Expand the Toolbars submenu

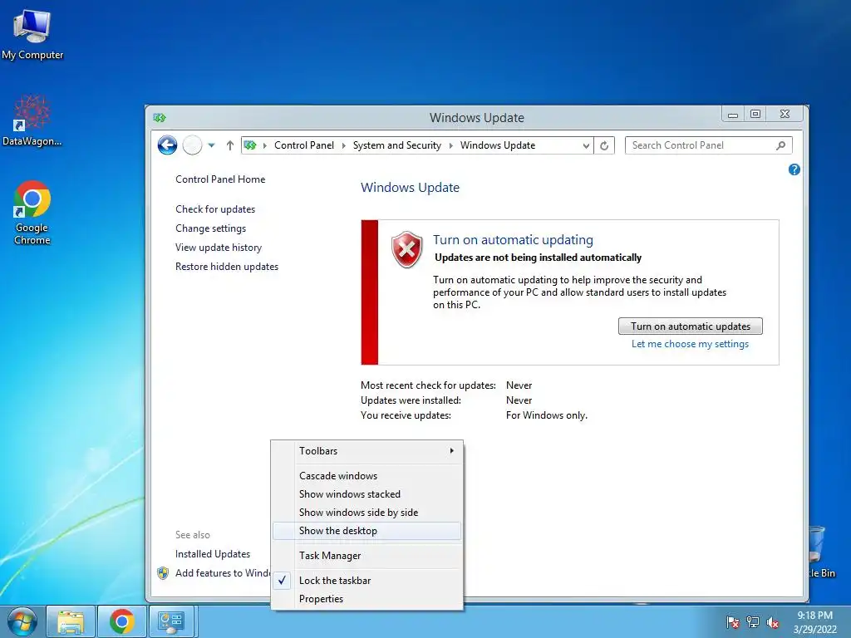pyautogui.click(x=367, y=451)
